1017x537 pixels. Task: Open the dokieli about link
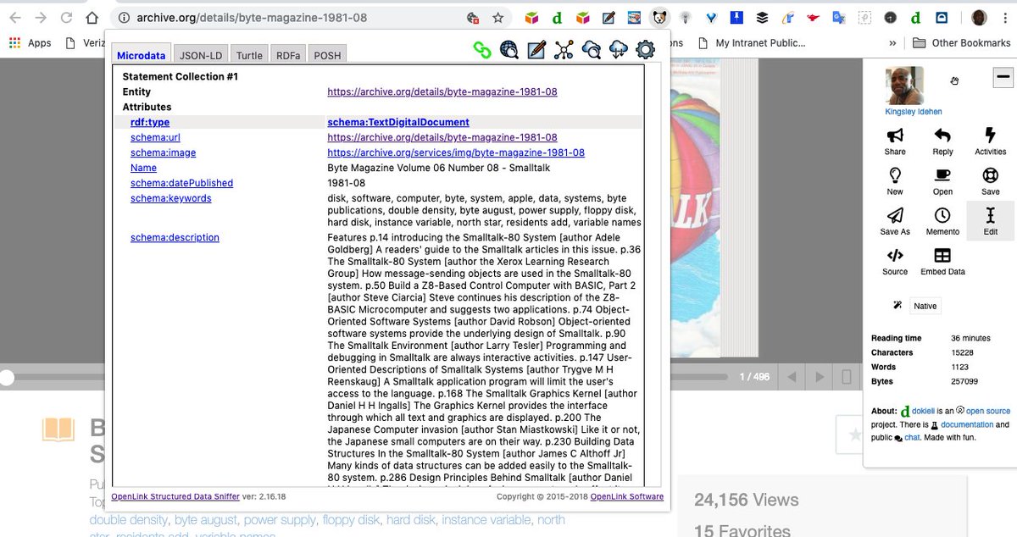coord(922,411)
